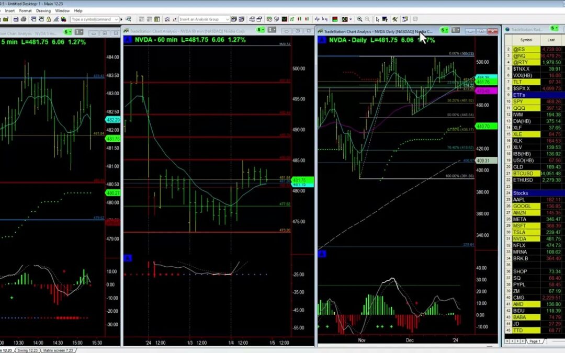The height and width of the screenshot is (353, 565).
Task: Open the Window menu
Action: (62, 11)
